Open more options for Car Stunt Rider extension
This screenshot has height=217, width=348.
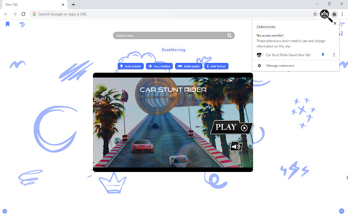point(333,55)
